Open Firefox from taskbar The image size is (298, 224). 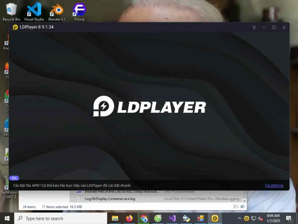point(129,218)
